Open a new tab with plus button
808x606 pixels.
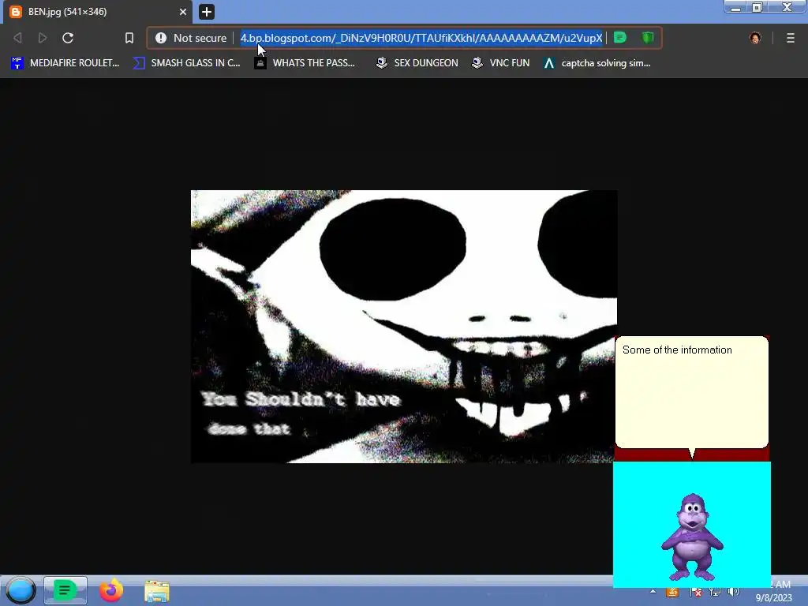pyautogui.click(x=207, y=11)
